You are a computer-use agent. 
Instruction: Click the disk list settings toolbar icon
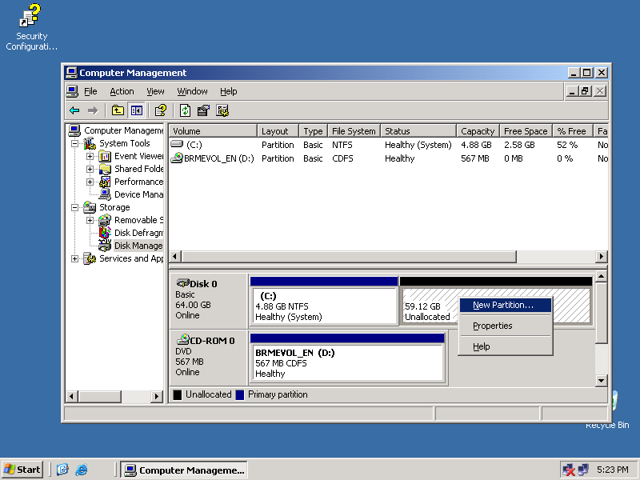[222, 110]
